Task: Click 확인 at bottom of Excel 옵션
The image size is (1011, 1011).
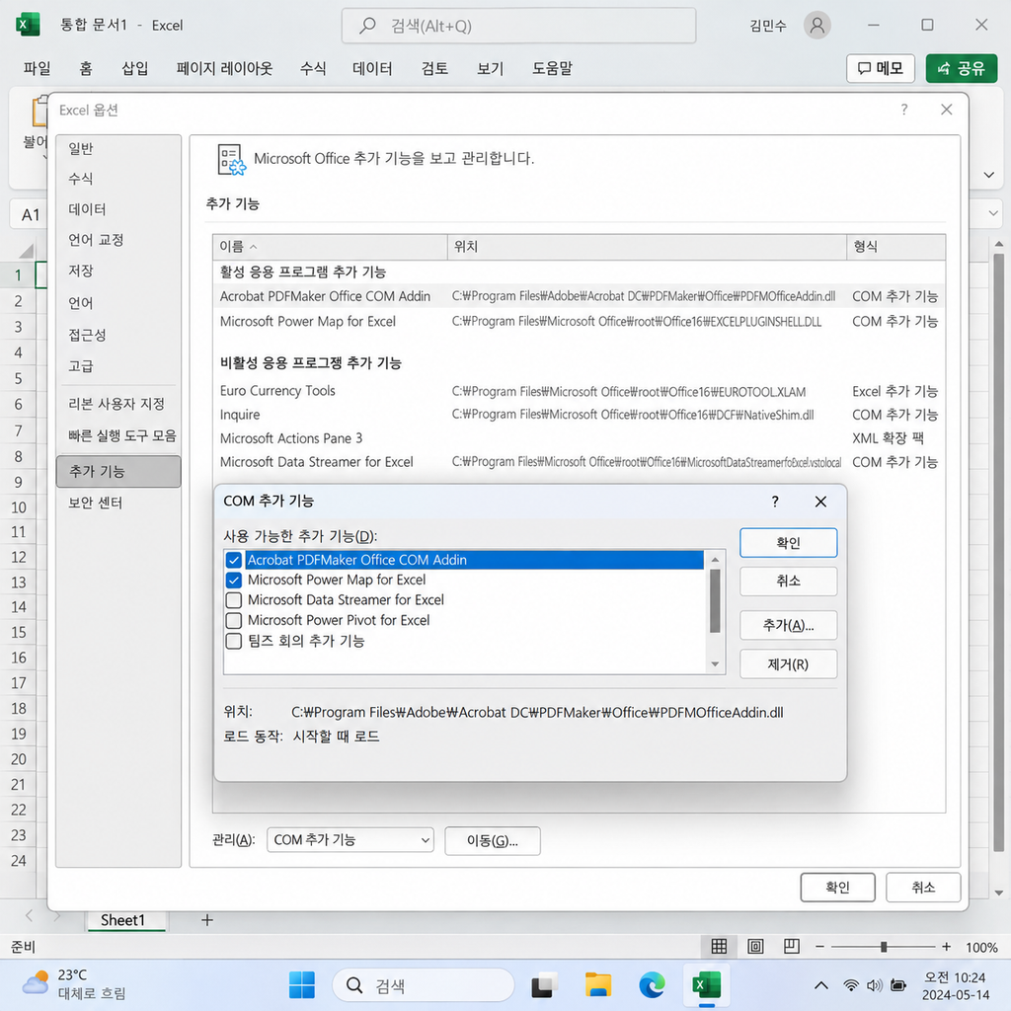Action: pyautogui.click(x=837, y=888)
